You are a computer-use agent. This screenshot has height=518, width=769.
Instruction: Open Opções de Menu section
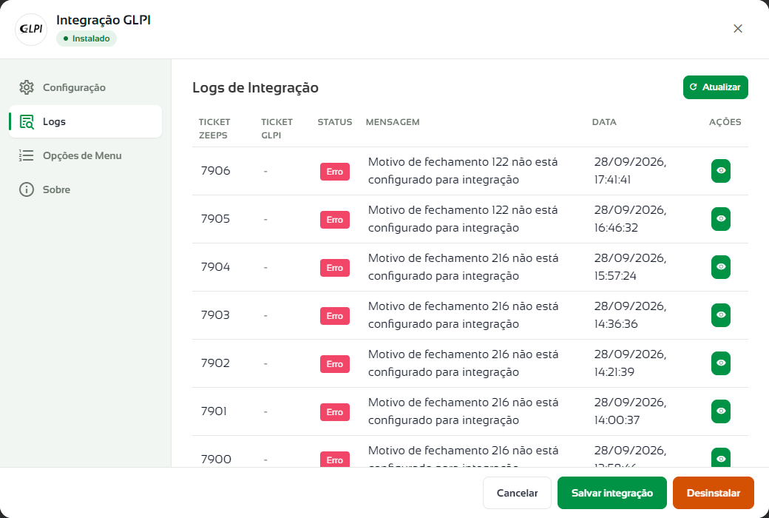[85, 155]
